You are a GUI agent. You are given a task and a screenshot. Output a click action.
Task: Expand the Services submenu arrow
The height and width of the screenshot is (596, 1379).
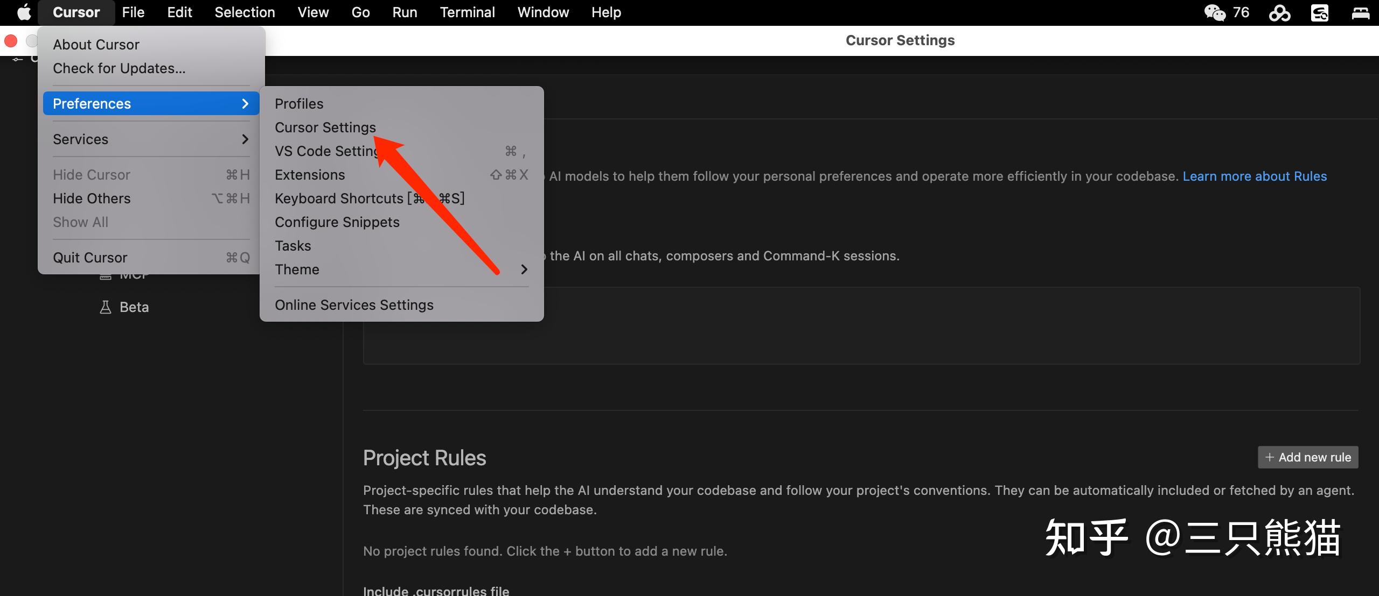coord(245,139)
